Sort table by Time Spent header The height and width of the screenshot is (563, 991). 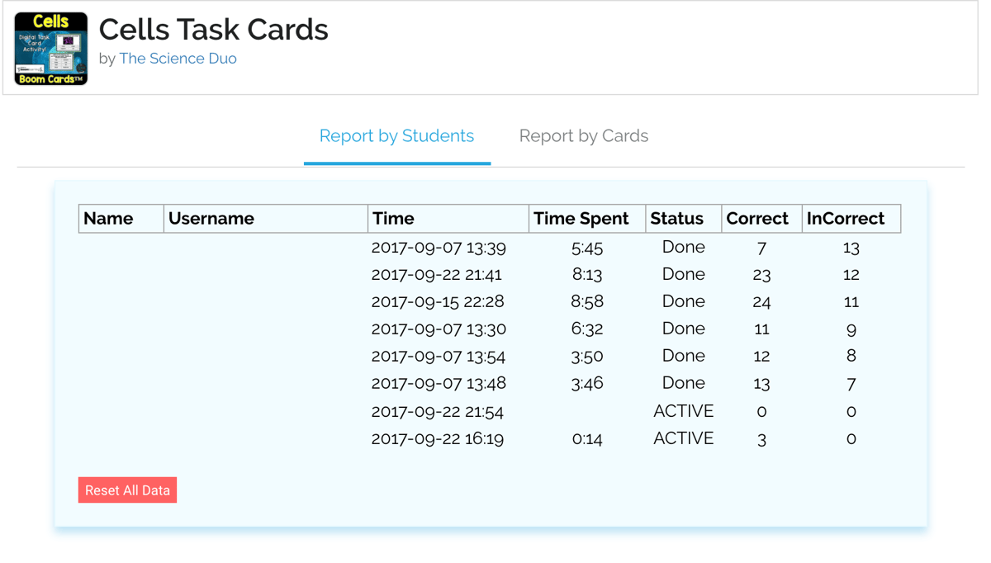[x=581, y=219]
